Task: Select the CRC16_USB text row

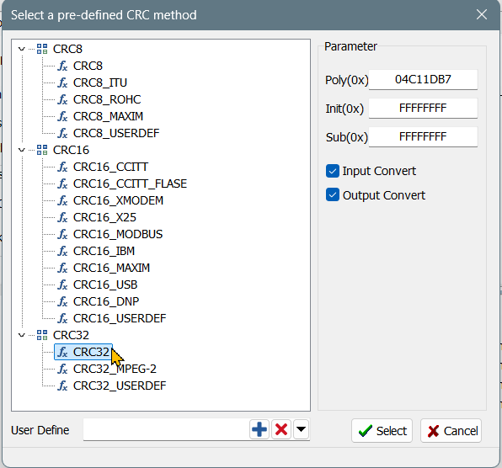Action: [105, 285]
